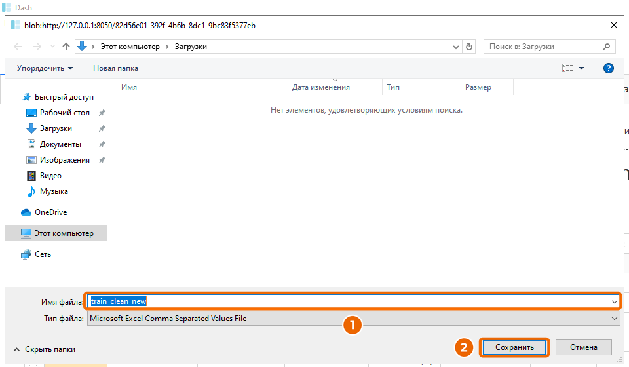Open help with the question mark icon

609,68
